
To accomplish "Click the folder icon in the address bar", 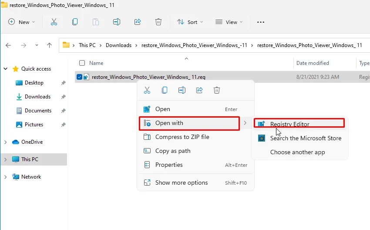I will coord(66,45).
